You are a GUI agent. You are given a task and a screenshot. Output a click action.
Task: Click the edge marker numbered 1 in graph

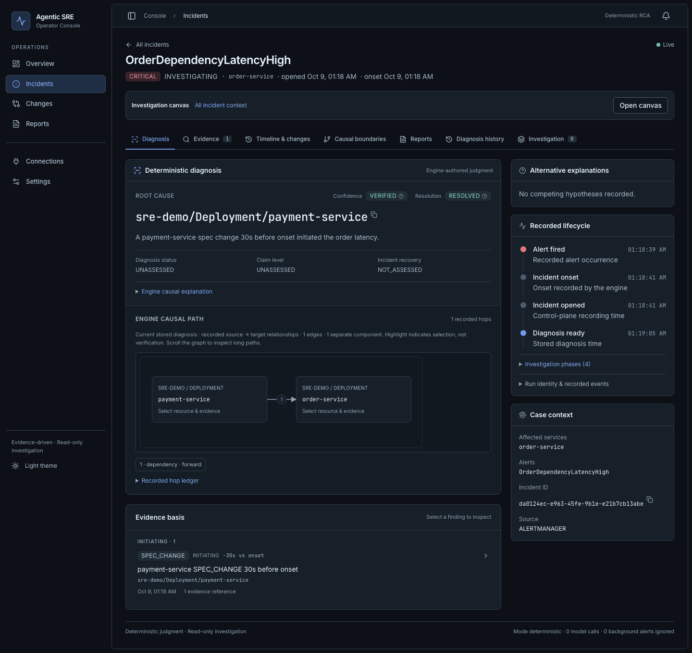click(282, 399)
